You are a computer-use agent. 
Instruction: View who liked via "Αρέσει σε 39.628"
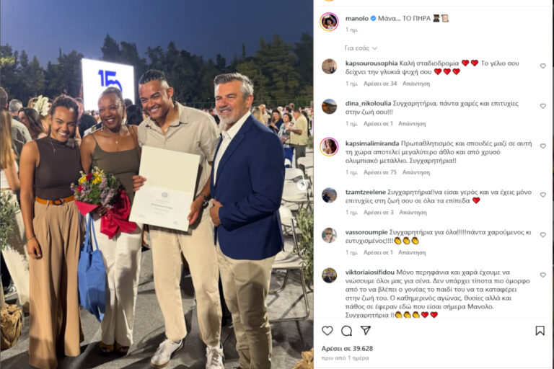click(347, 349)
